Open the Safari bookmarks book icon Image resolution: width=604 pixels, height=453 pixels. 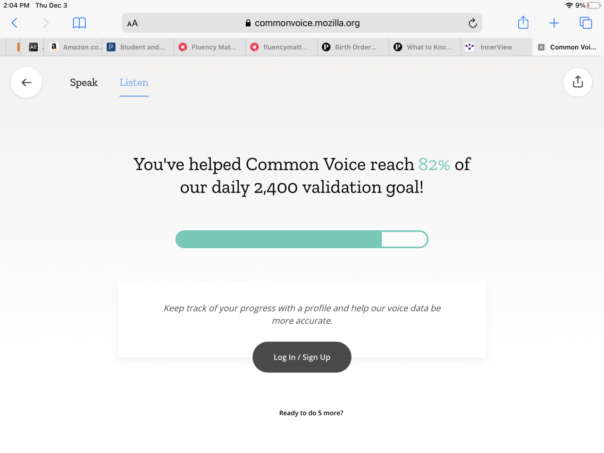pyautogui.click(x=79, y=23)
